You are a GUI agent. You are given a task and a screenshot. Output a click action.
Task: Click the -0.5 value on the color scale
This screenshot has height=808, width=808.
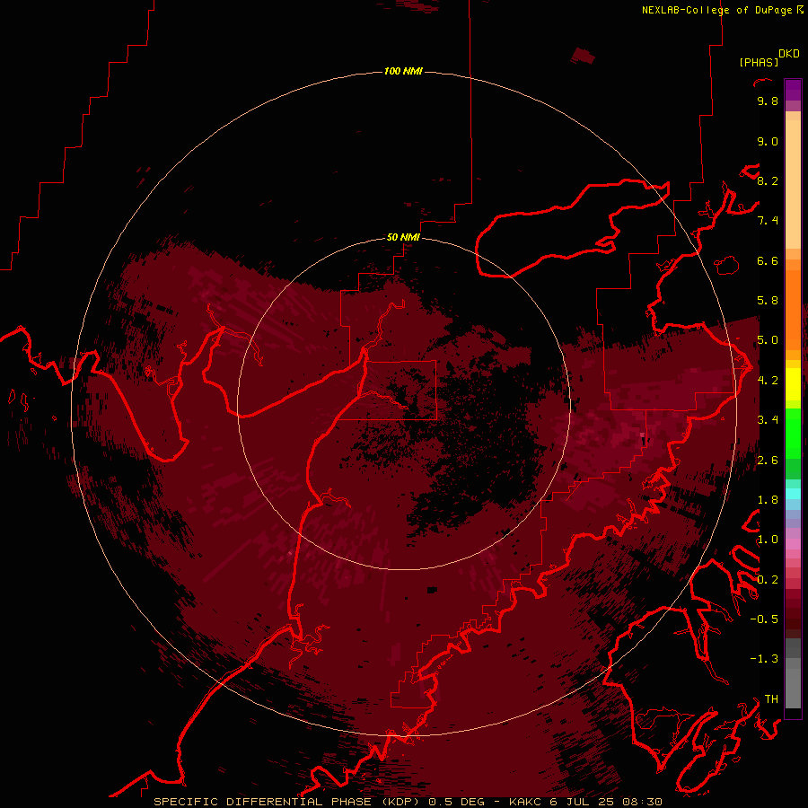(764, 619)
